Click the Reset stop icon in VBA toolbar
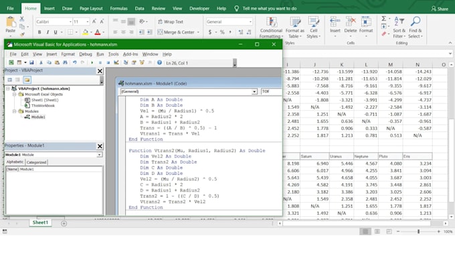 108,63
